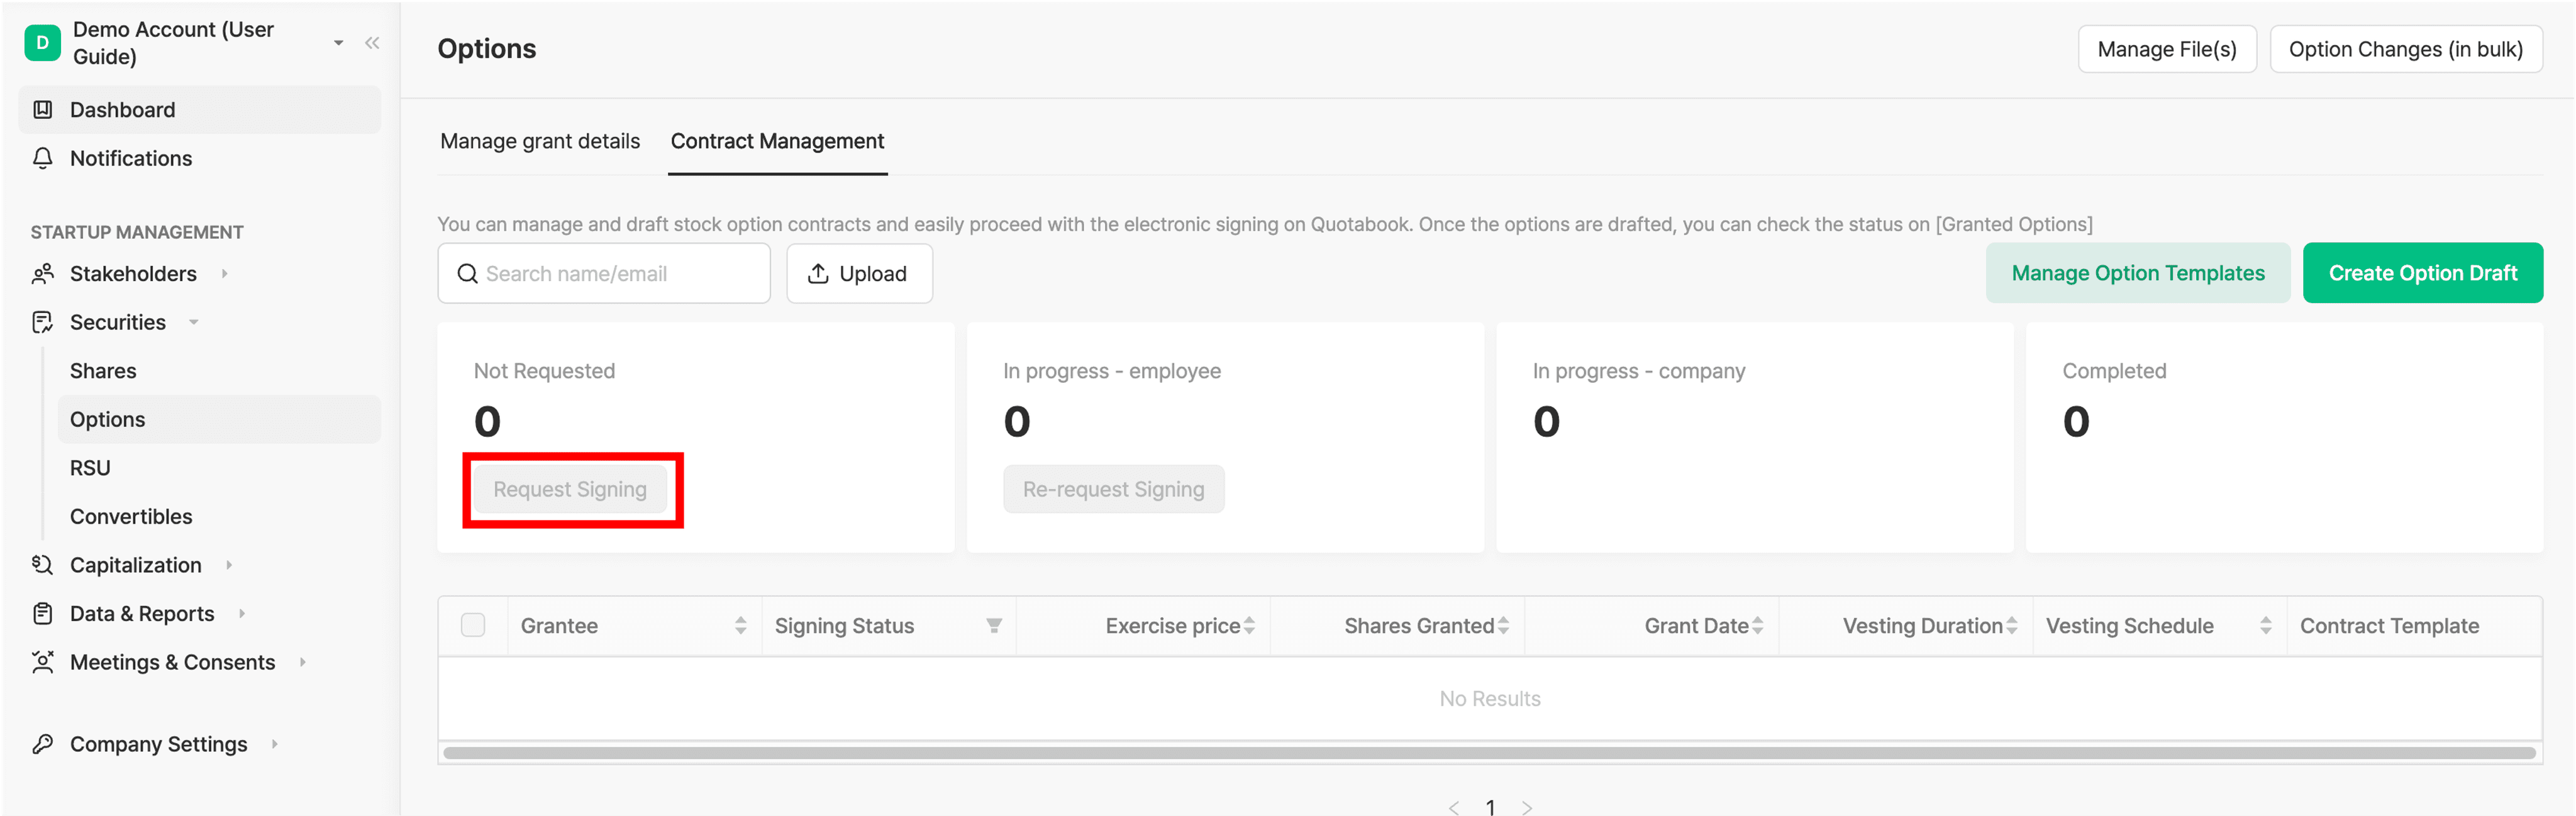Viewport: 2576px width, 816px height.
Task: Open the Demo Account dropdown arrow
Action: click(339, 43)
